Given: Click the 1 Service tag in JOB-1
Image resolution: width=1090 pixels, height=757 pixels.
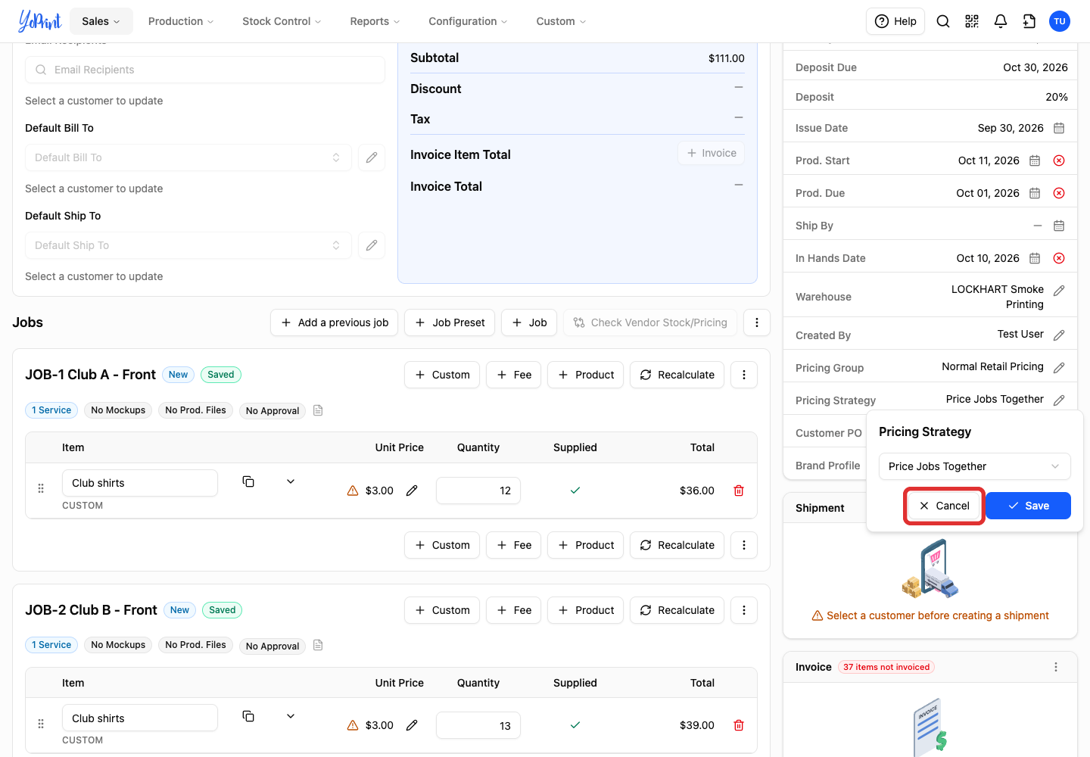Looking at the screenshot, I should coord(51,410).
